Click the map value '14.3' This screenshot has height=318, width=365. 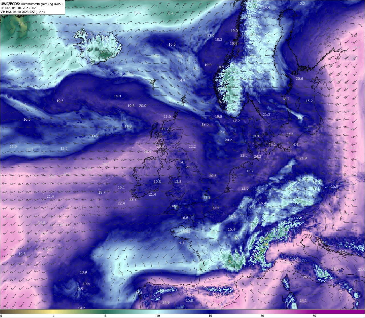181,243
